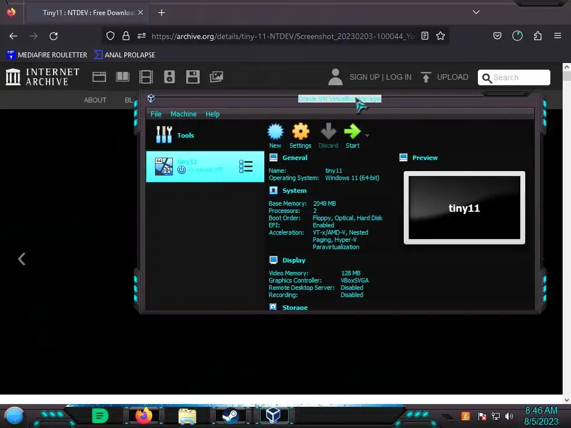This screenshot has height=428, width=571.
Task: List all tabs dropdown chevron
Action: pos(476,12)
